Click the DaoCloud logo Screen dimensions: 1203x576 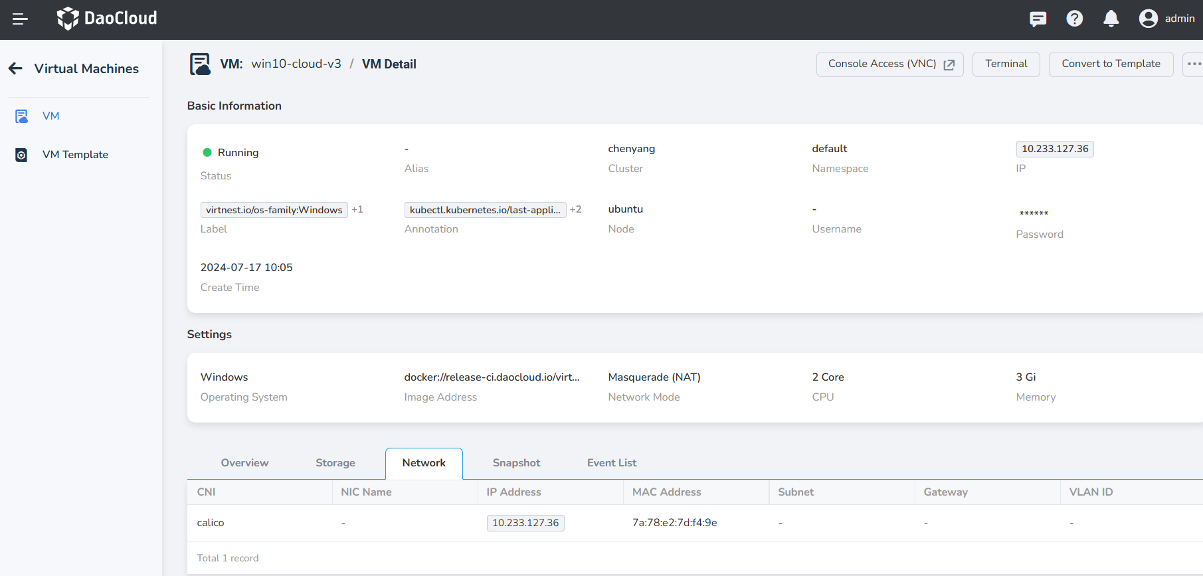pyautogui.click(x=107, y=19)
